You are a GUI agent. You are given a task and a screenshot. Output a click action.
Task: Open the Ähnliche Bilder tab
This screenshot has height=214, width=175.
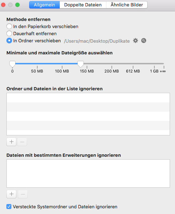[127, 5]
